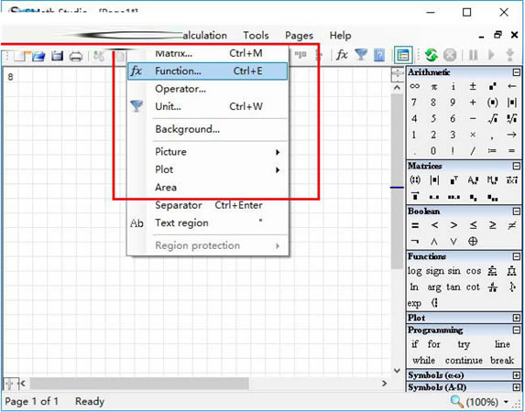Image resolution: width=525 pixels, height=412 pixels.
Task: Open the zoom (100%) dropdown
Action: (506, 402)
